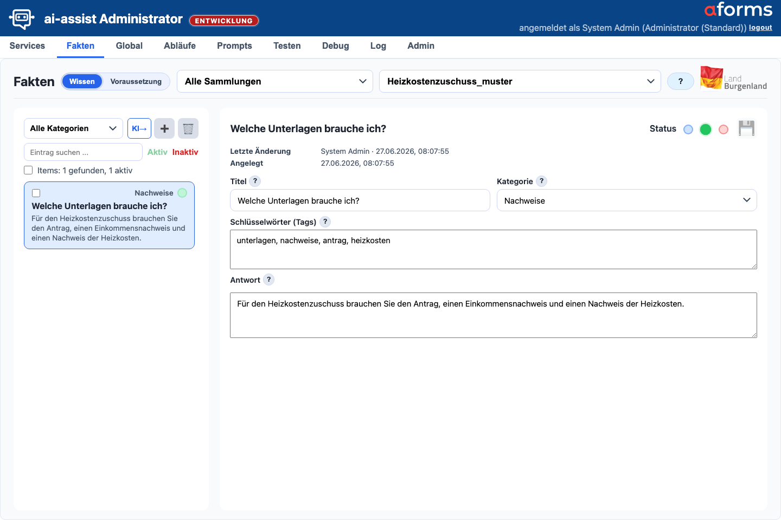
Task: Save the entry with floppy disk icon
Action: point(746,128)
